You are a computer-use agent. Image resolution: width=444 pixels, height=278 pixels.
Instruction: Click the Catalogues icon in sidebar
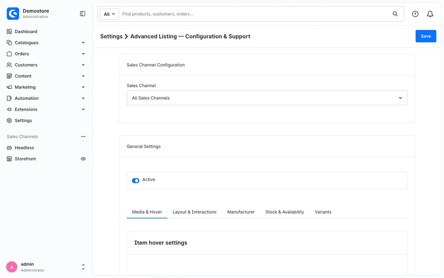pyautogui.click(x=9, y=43)
